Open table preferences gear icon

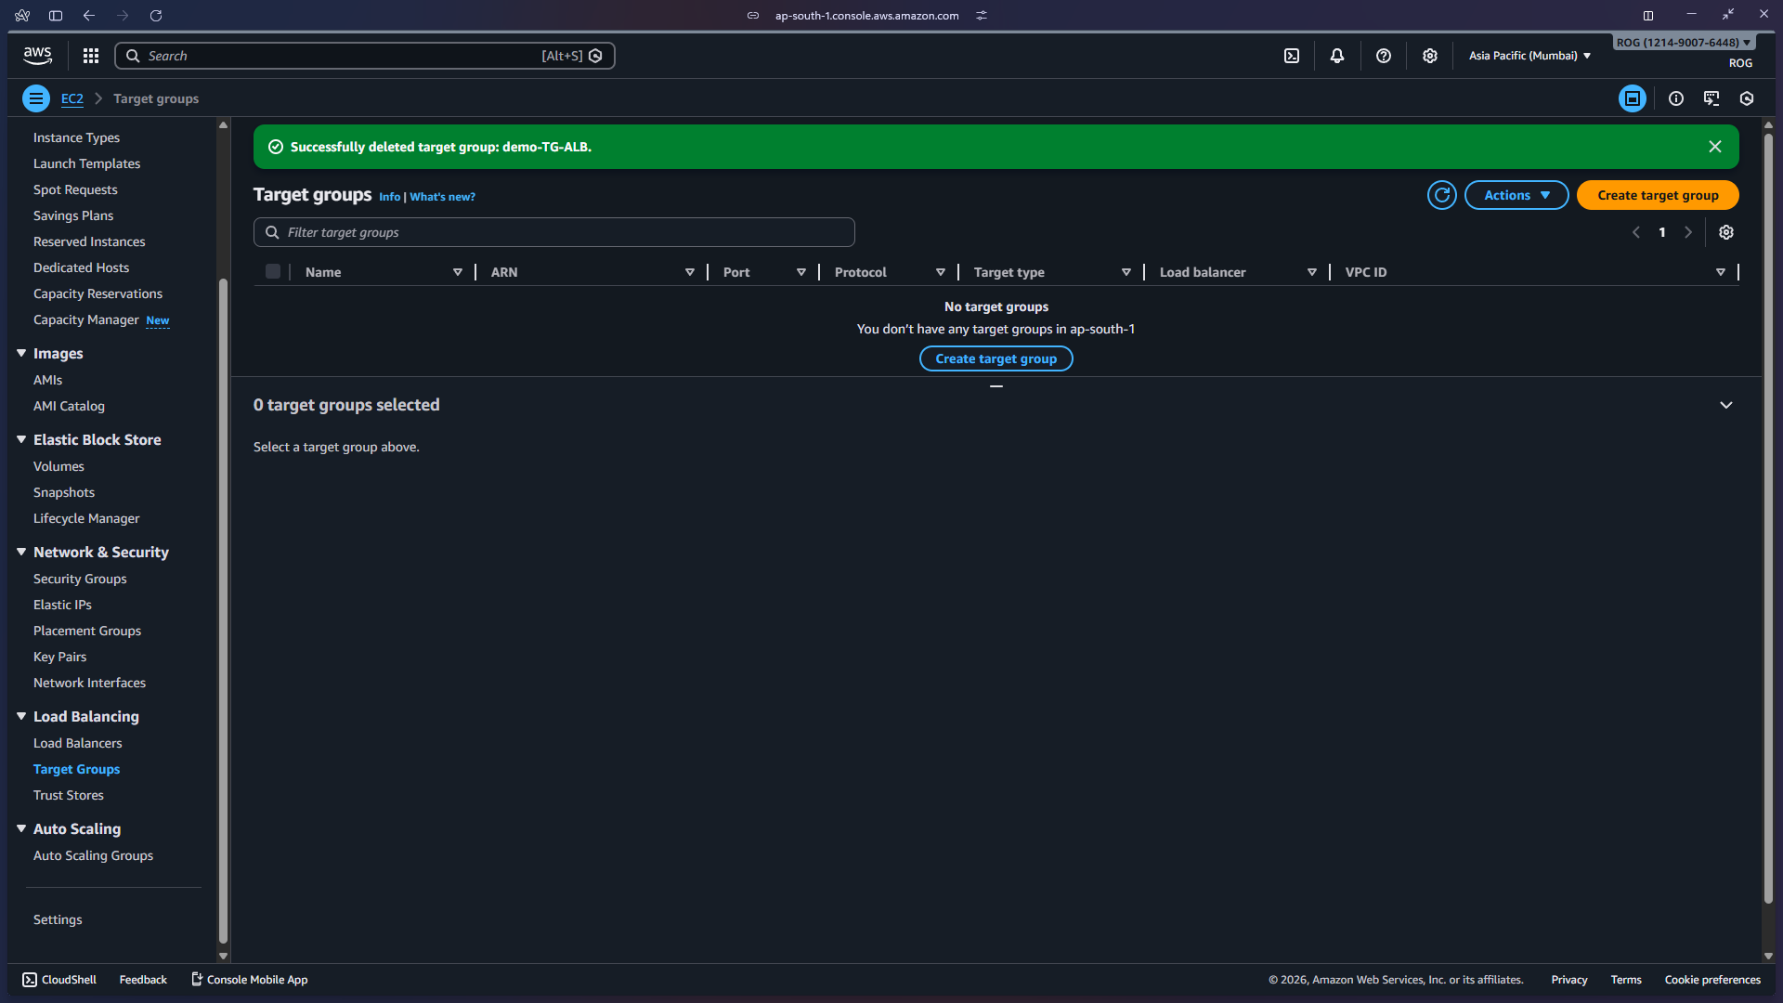(x=1726, y=232)
